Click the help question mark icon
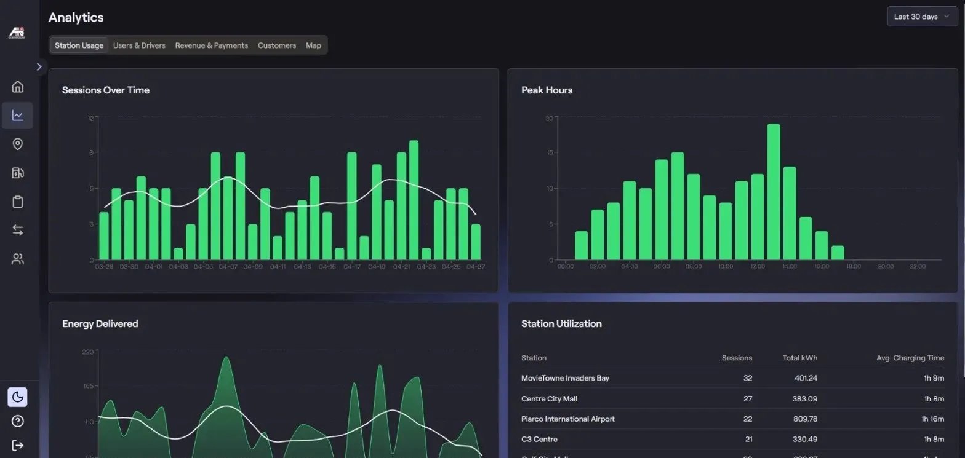The image size is (965, 458). tap(17, 421)
